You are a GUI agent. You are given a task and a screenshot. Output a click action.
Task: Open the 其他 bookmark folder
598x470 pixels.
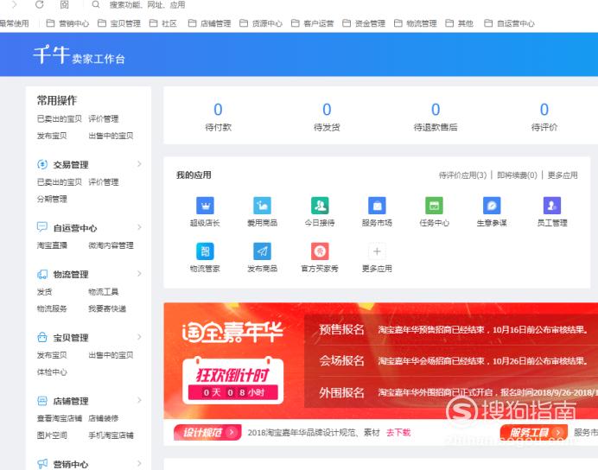pyautogui.click(x=460, y=23)
